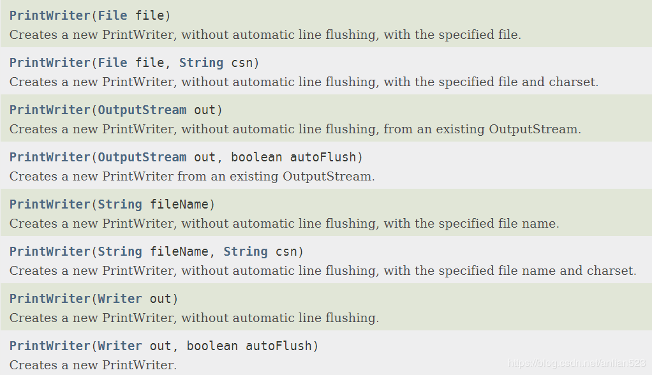
Task: Open the PrintWriter(File file) constructor link
Action: tap(50, 16)
